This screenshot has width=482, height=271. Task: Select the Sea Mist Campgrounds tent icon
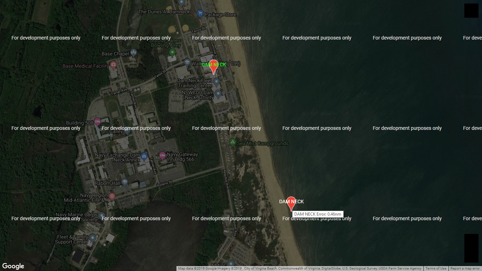[233, 143]
